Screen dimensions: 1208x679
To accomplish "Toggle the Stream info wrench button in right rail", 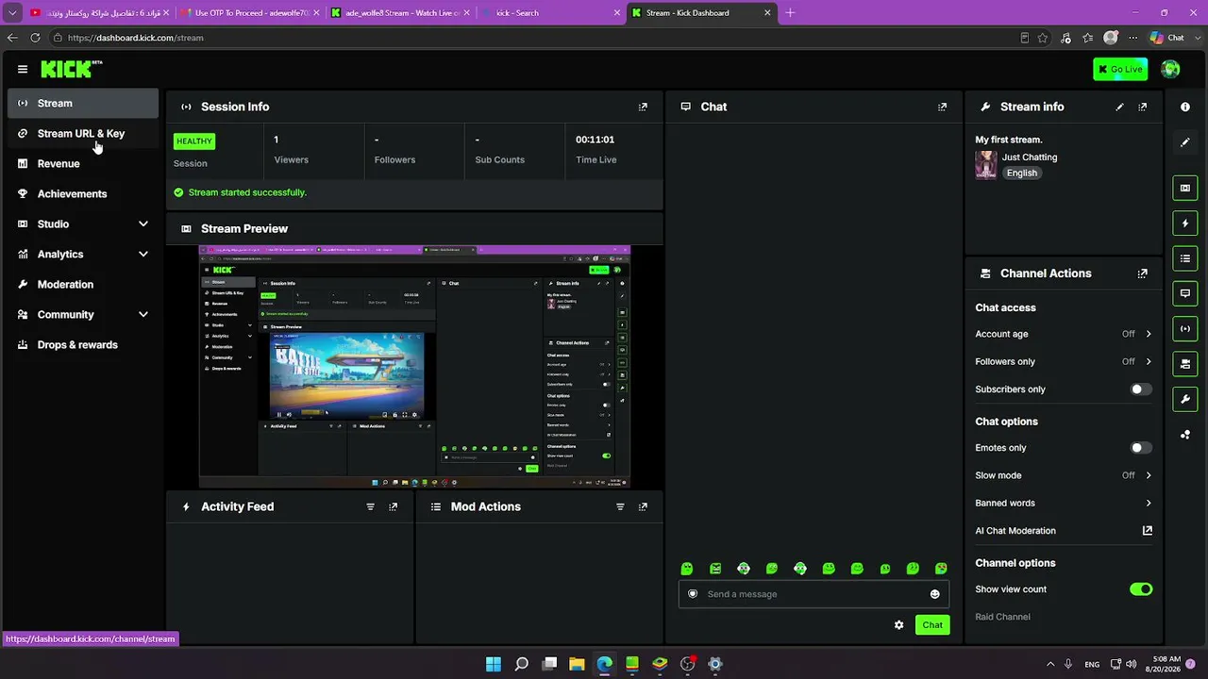I will [1185, 400].
